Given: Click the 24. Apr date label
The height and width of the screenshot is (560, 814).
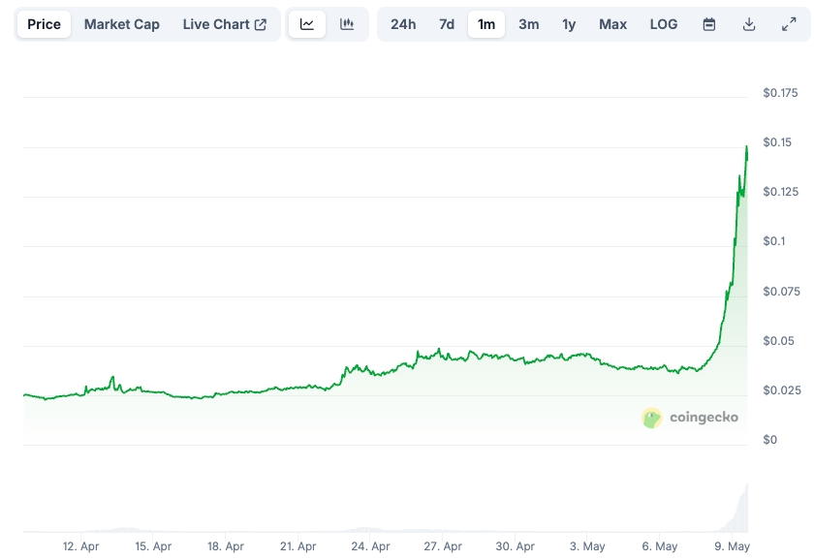Looking at the screenshot, I should [370, 546].
